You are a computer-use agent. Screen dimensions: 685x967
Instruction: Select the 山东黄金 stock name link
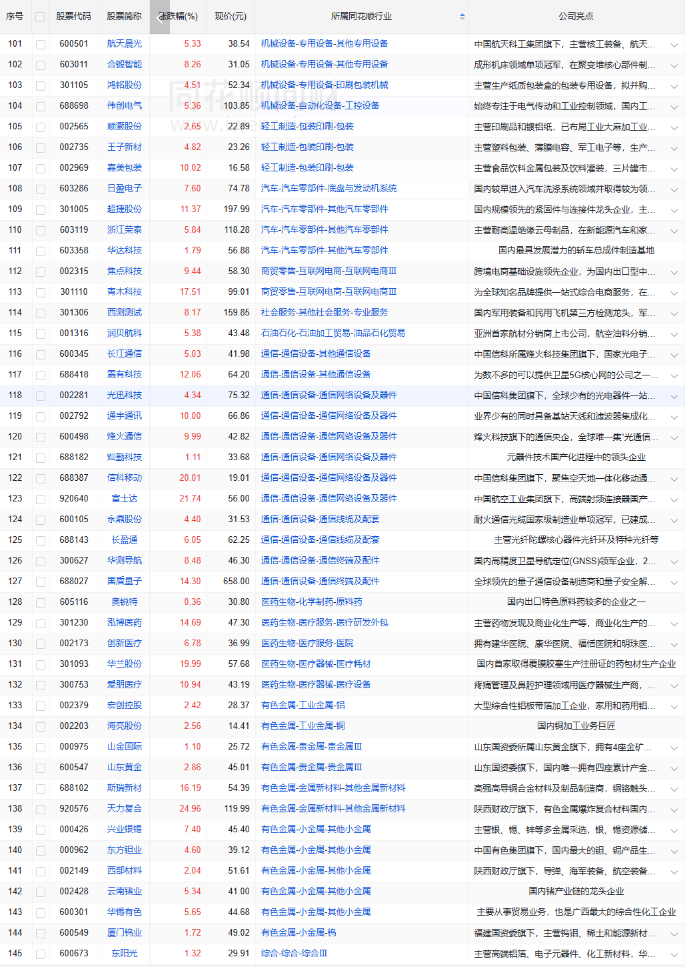[124, 768]
